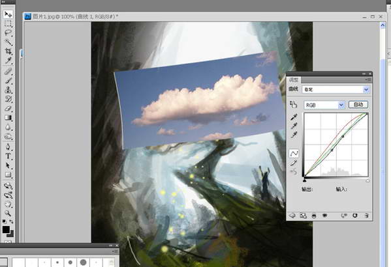Viewport: 391px width, 267px height.
Task: Select the black point eyedropper in Curves
Action: click(294, 117)
